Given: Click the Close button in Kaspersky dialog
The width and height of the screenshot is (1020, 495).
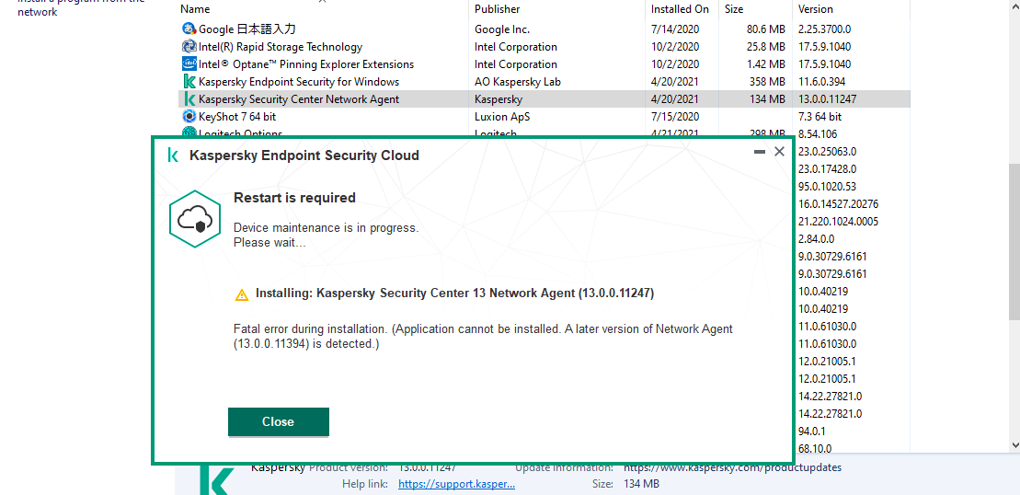Looking at the screenshot, I should click(x=279, y=421).
